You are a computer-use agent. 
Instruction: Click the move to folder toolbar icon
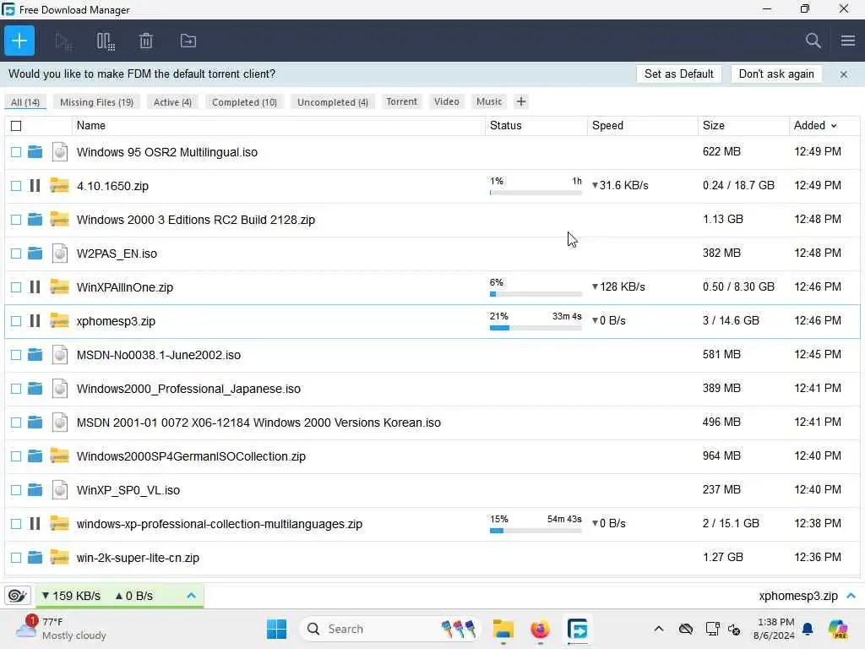pos(188,41)
